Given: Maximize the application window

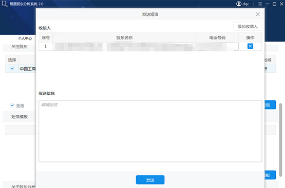Looking at the screenshot, I should pyautogui.click(x=274, y=4).
